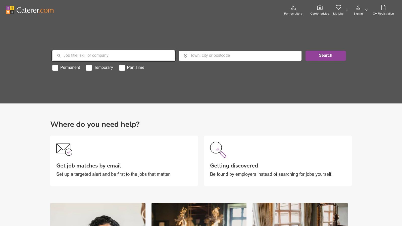Open the Career advice menu label
The height and width of the screenshot is (226, 402).
pyautogui.click(x=320, y=14)
